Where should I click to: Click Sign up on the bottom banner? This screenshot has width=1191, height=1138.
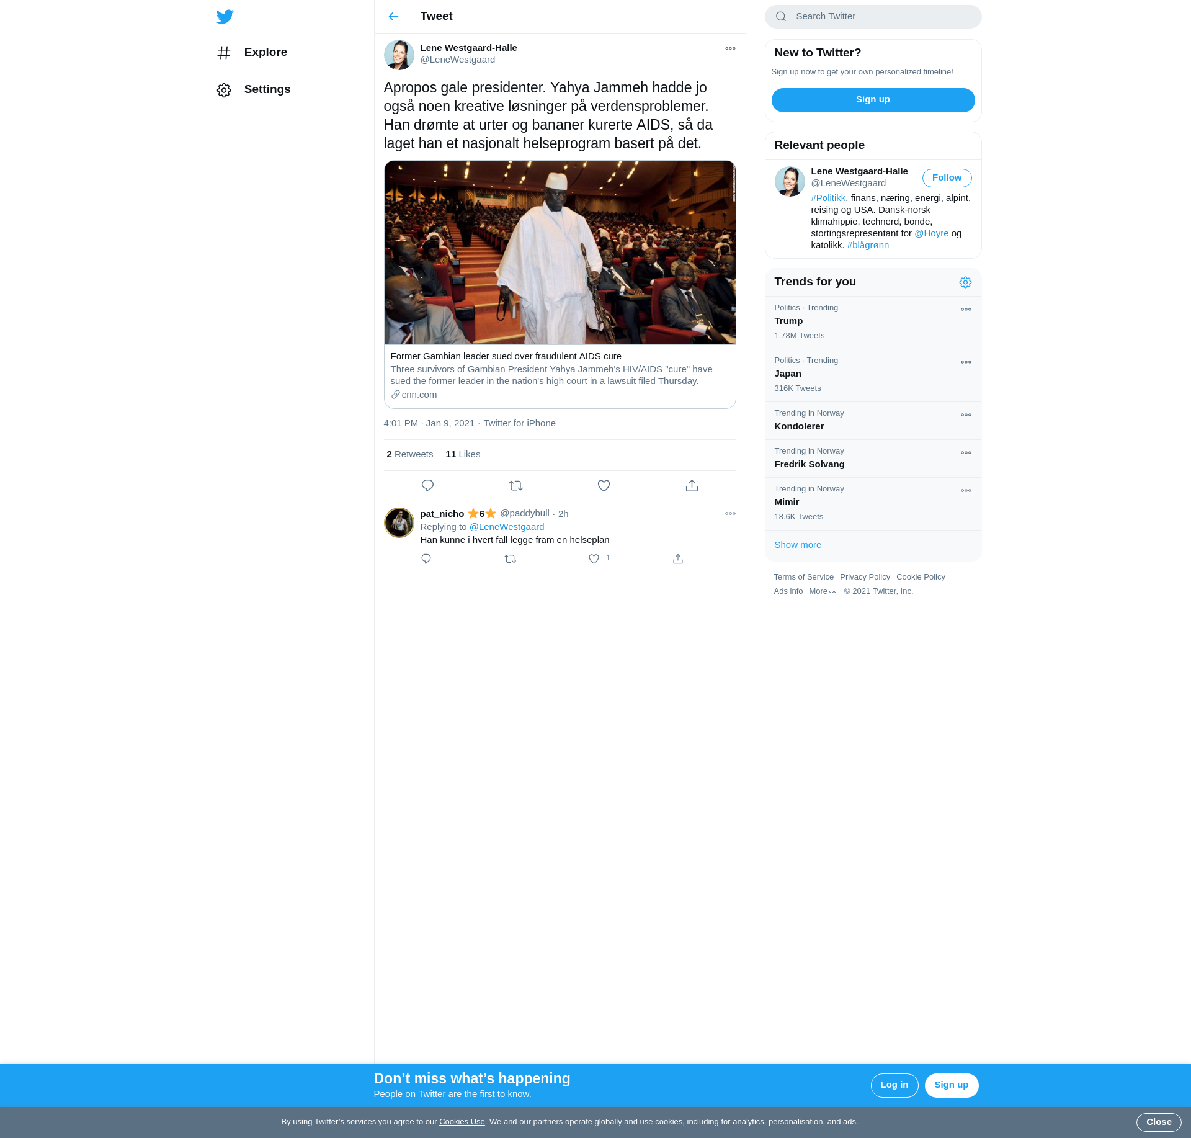coord(951,1085)
